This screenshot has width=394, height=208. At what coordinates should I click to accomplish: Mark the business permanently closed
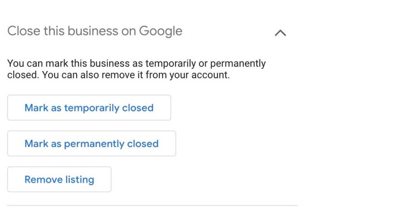(x=92, y=144)
